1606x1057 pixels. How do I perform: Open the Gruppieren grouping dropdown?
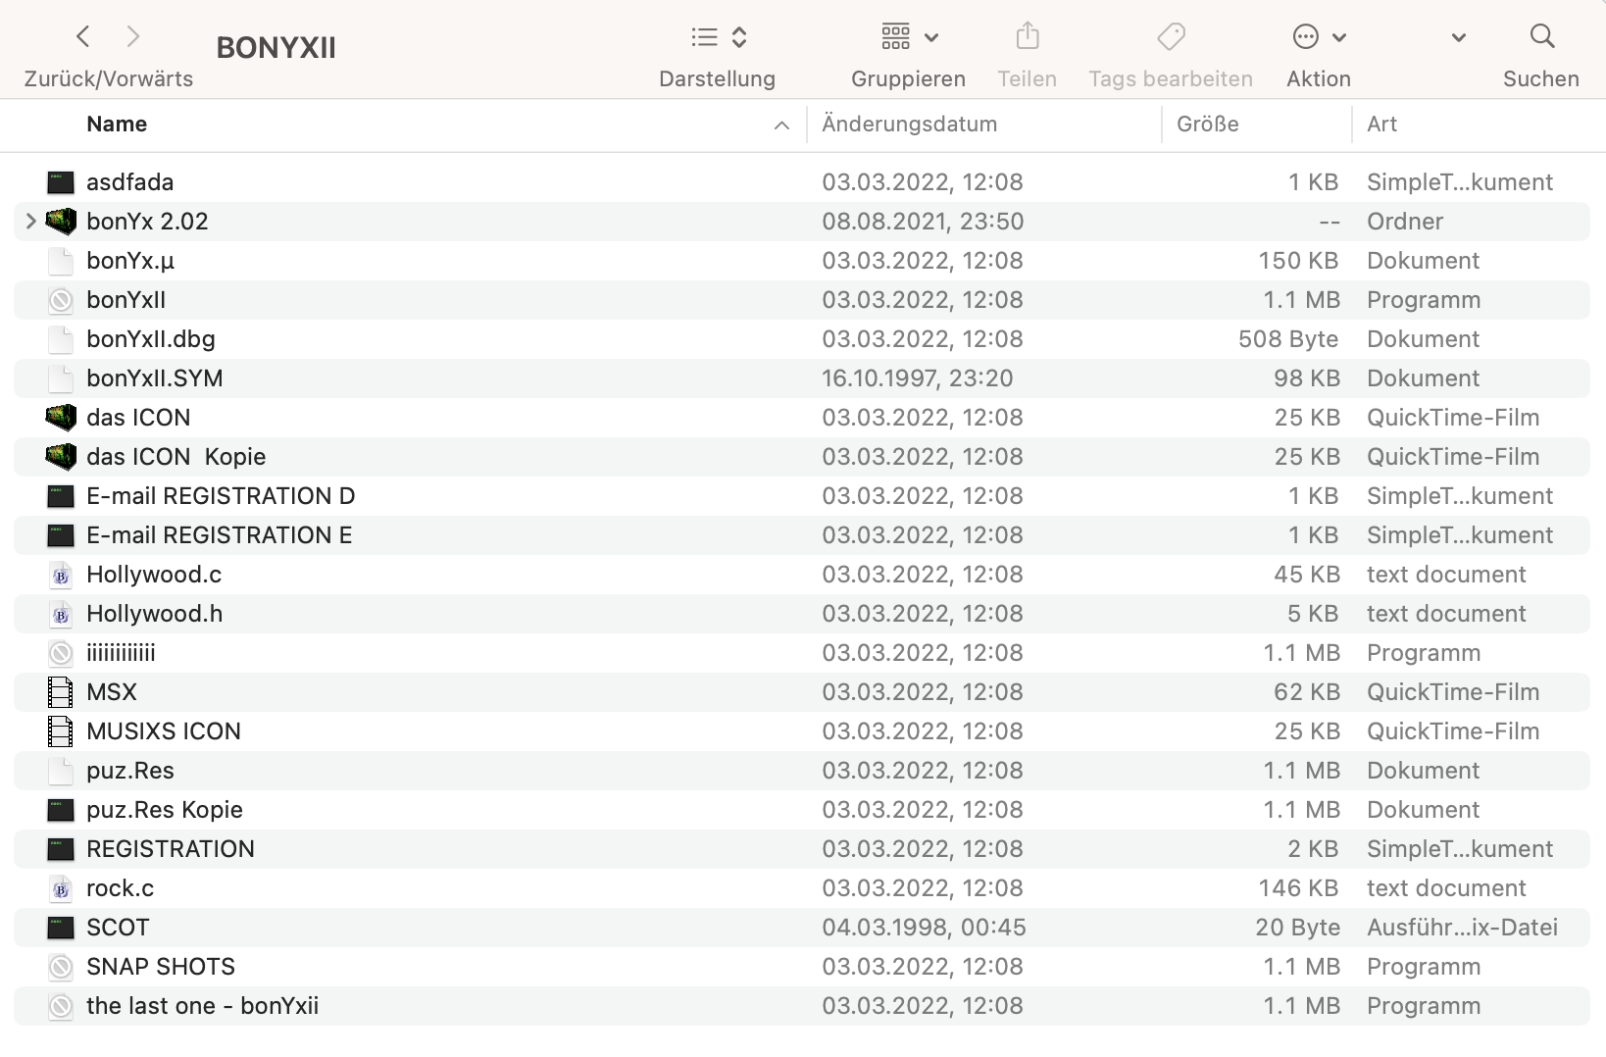coord(908,38)
